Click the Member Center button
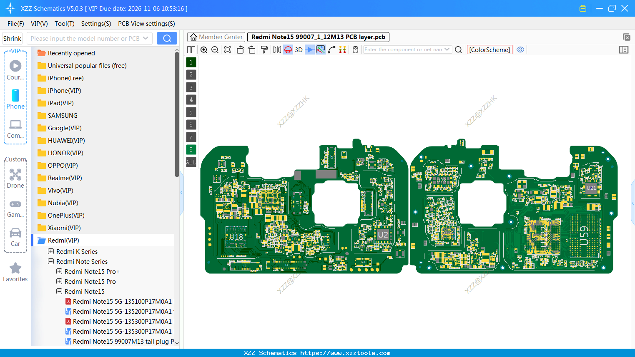Screen dimensions: 635x357 (216, 37)
